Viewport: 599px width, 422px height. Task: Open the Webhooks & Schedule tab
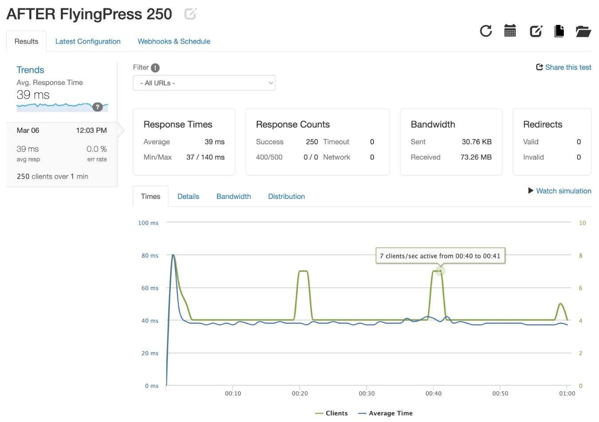[174, 41]
